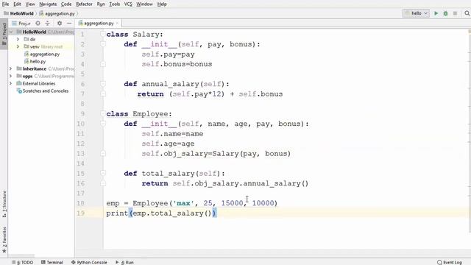471x265 pixels.
Task: Open the TODO tool window
Action: (23, 262)
